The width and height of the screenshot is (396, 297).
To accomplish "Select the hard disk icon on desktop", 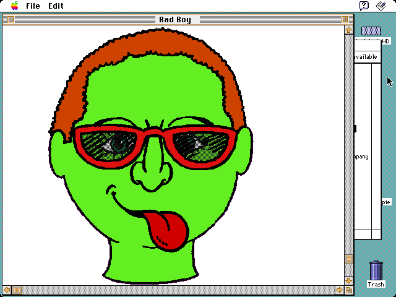I will coord(371,31).
